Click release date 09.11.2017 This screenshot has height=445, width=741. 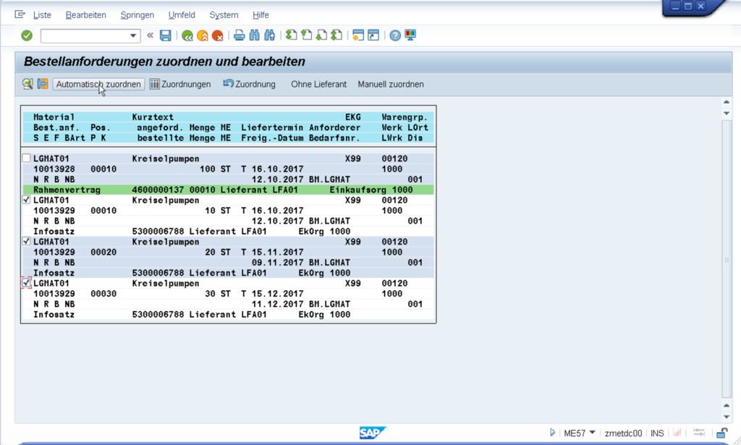click(x=277, y=262)
